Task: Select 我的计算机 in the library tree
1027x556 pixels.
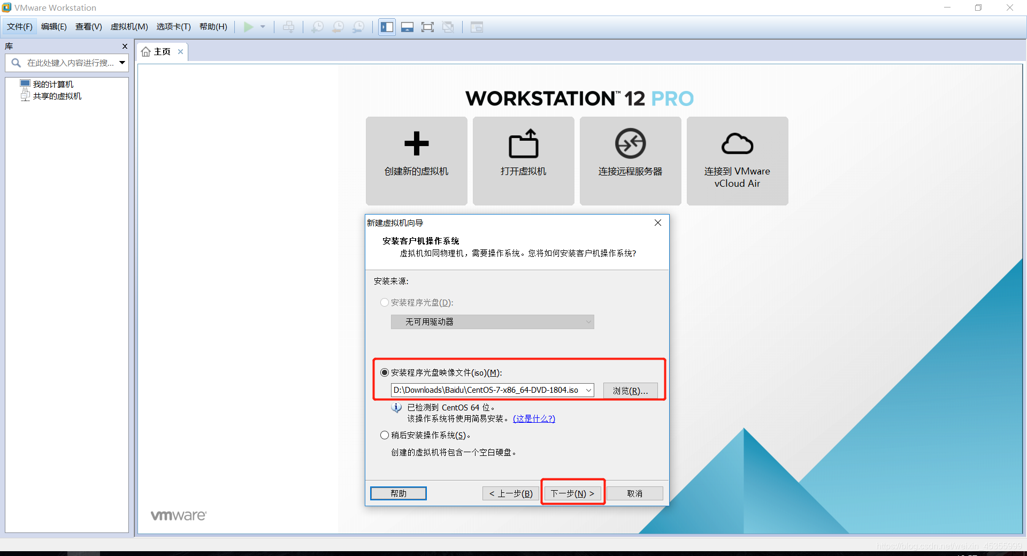Action: click(x=53, y=84)
